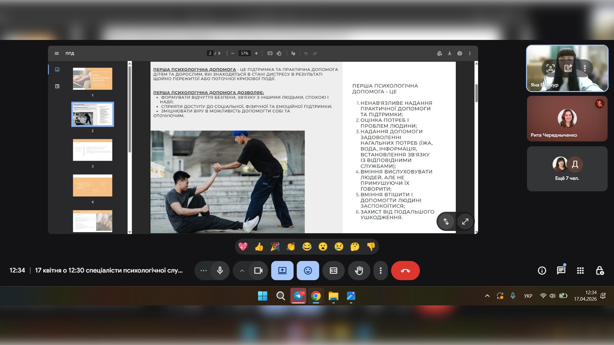Open the PDF sidebar hamburger menu

click(57, 53)
